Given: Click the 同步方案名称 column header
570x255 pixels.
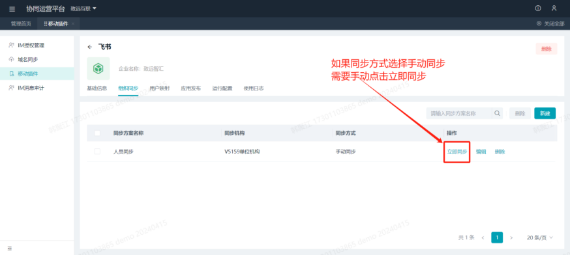Looking at the screenshot, I should tap(128, 133).
